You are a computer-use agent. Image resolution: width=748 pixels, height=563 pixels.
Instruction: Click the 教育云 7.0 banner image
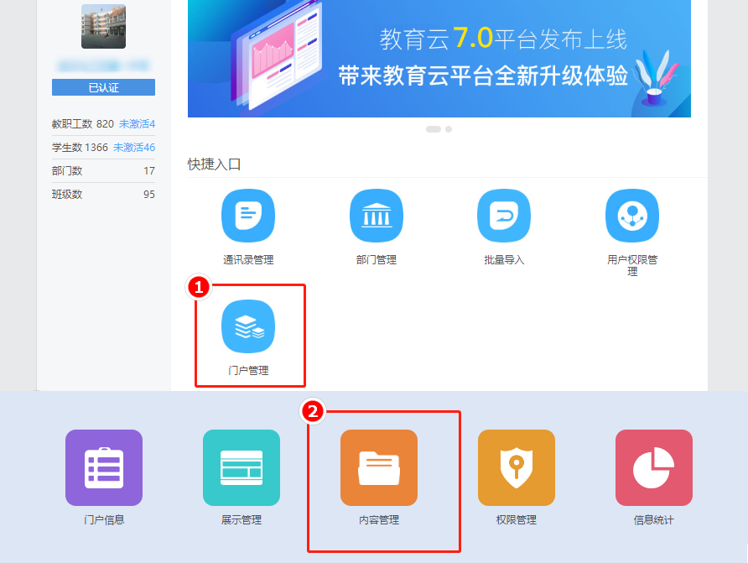tap(439, 59)
